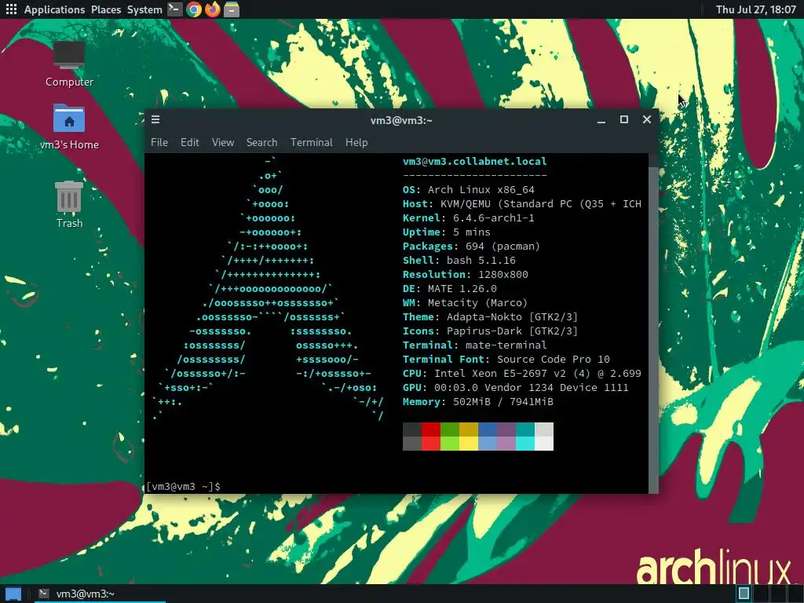Click the red color block in neofetch output
This screenshot has width=804, height=603.
(x=431, y=437)
